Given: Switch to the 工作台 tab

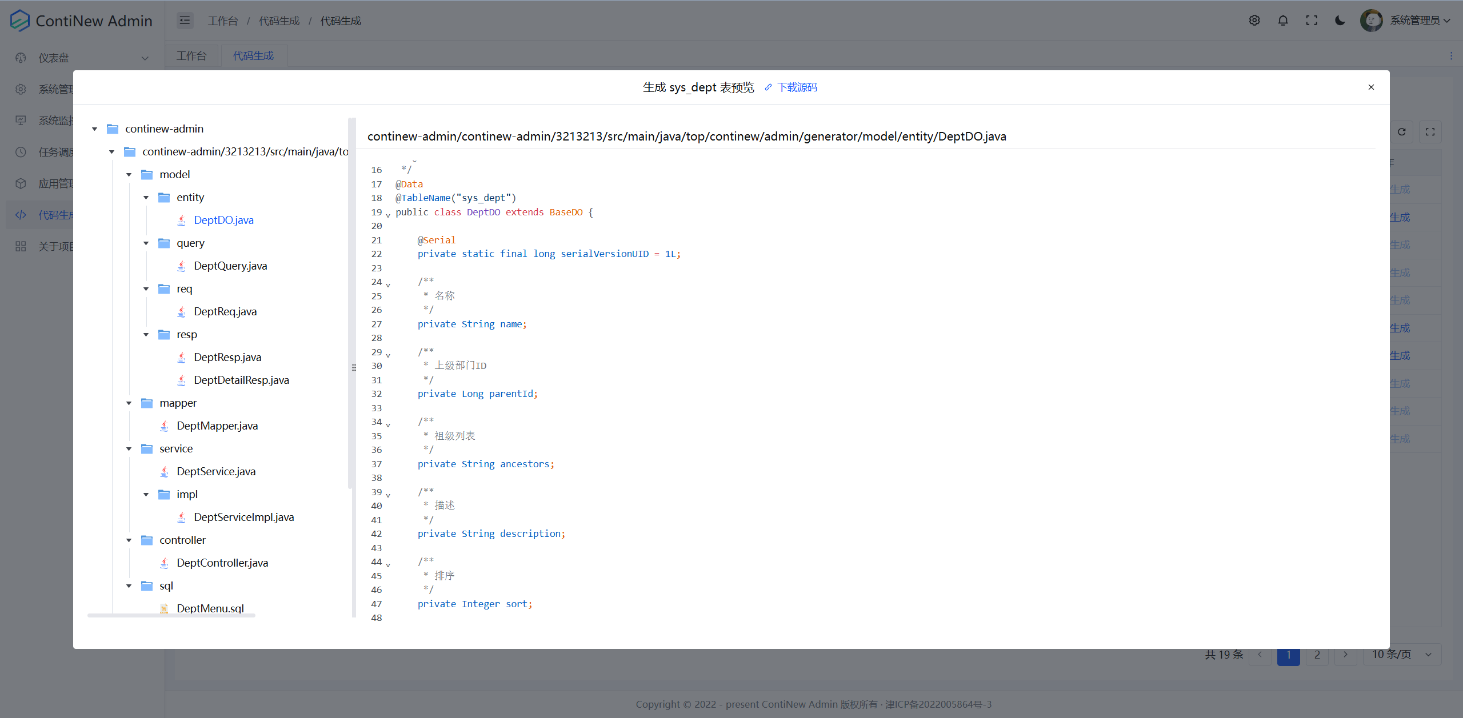Looking at the screenshot, I should 191,56.
